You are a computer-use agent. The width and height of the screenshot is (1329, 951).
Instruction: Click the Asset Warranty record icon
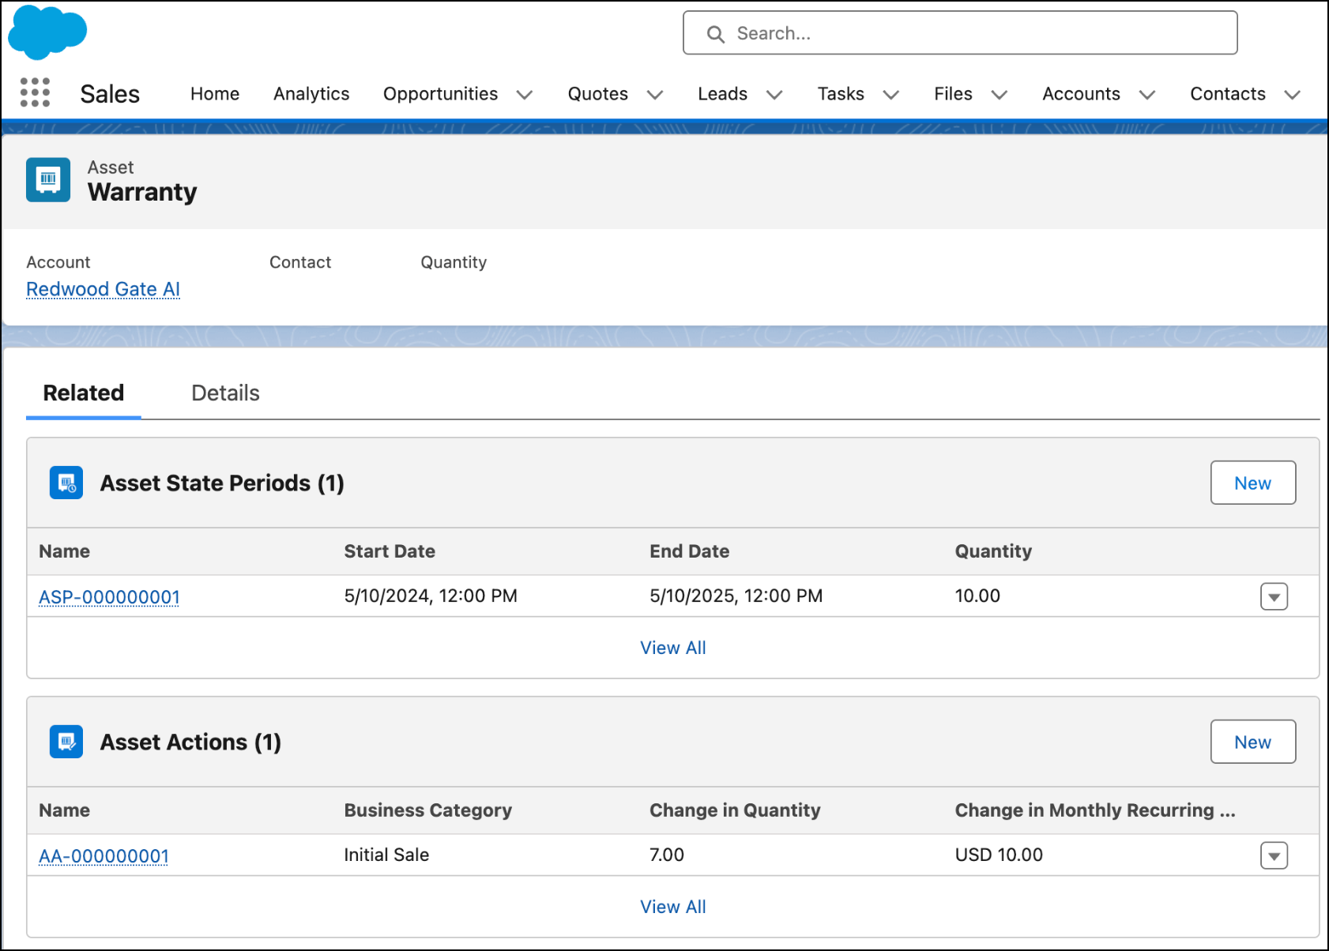(x=48, y=180)
